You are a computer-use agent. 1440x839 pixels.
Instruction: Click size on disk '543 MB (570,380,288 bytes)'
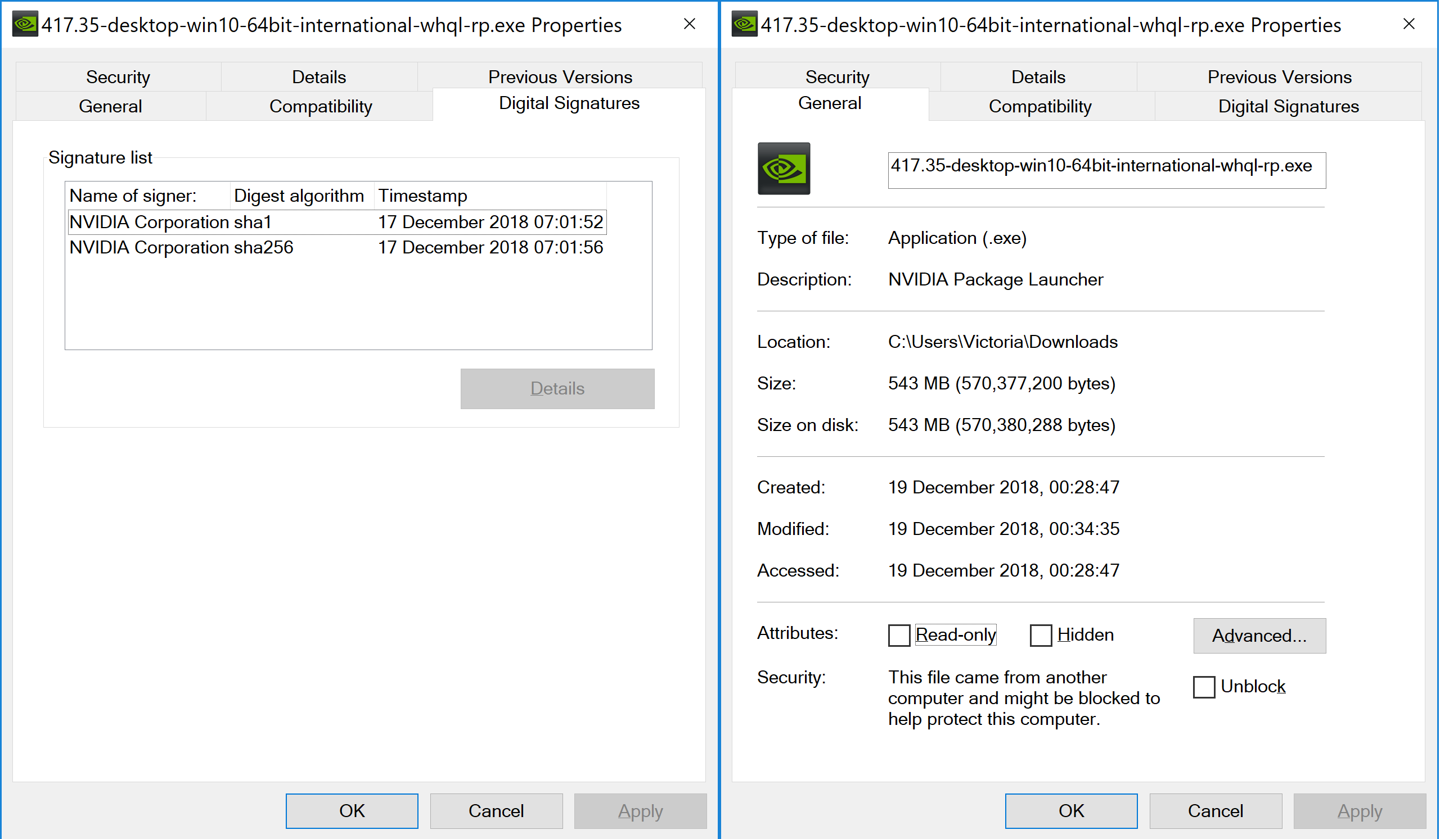pyautogui.click(x=1002, y=425)
